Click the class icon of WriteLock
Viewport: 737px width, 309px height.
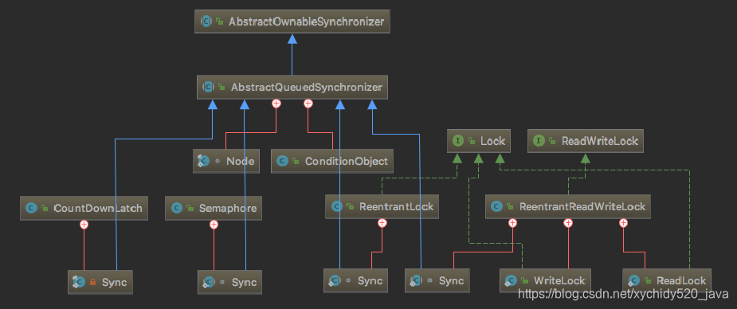click(511, 281)
